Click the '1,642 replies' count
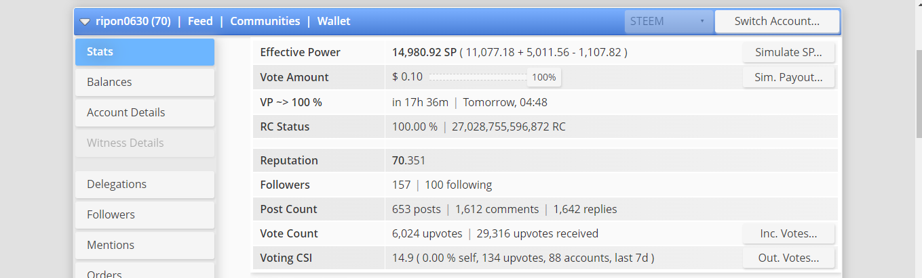The width and height of the screenshot is (922, 278). (585, 209)
